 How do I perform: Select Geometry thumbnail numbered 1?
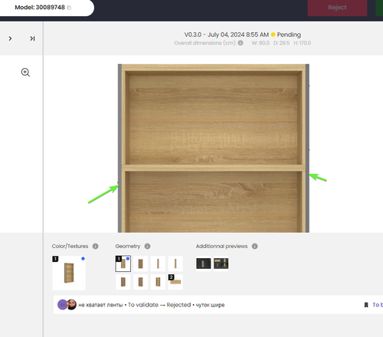coord(123,263)
